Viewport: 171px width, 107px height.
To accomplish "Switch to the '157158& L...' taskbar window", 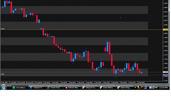I will pyautogui.click(x=20, y=88).
